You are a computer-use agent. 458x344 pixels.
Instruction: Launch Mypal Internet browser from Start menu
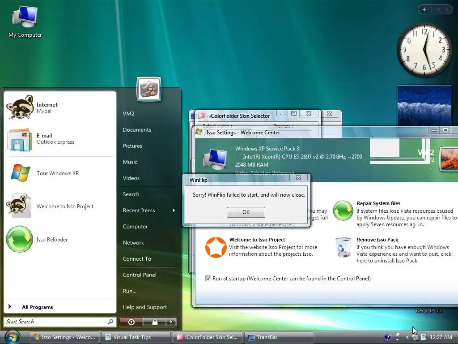(x=60, y=107)
